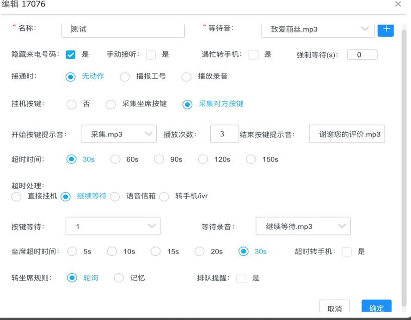Open the 按键等待 dropdown

pos(113,226)
